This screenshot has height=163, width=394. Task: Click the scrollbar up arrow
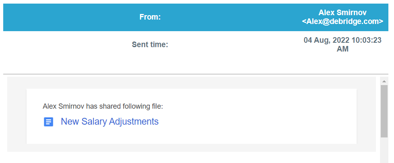click(x=384, y=81)
